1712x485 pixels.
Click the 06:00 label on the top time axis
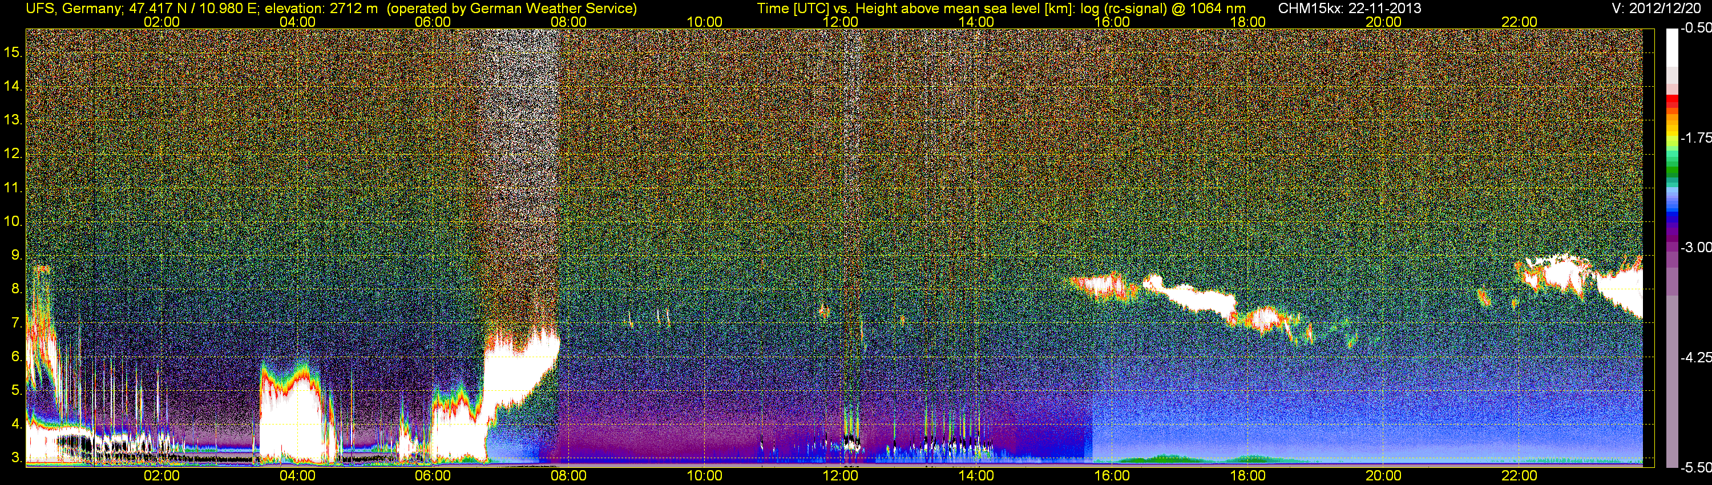coord(433,22)
